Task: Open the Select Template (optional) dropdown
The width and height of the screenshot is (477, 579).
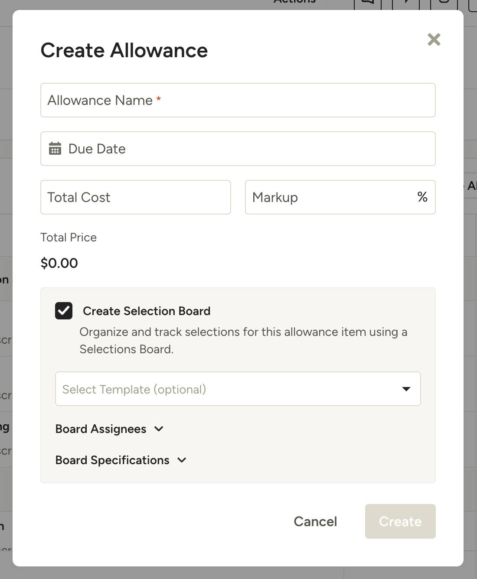Action: pos(238,389)
